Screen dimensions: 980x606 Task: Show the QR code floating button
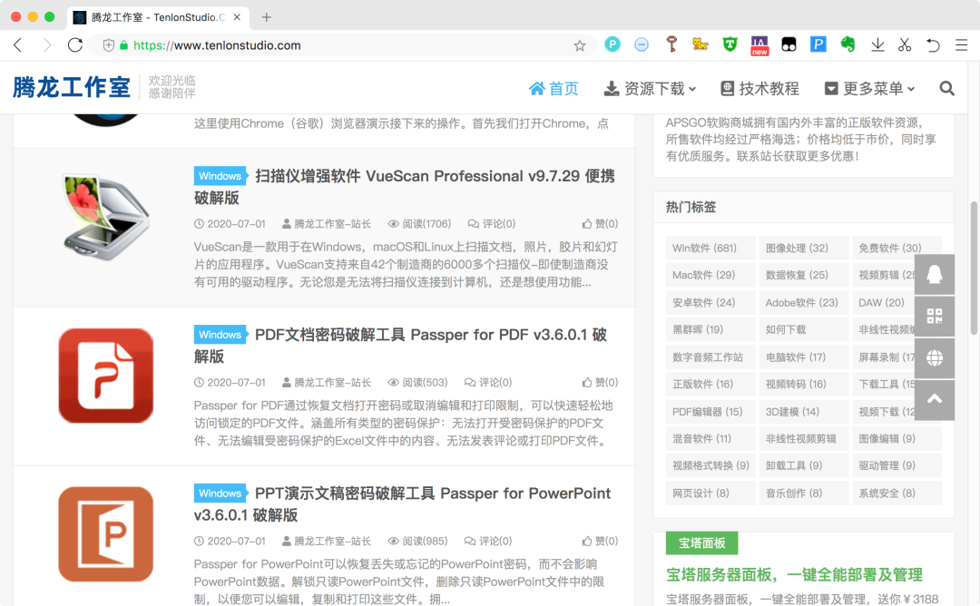934,317
